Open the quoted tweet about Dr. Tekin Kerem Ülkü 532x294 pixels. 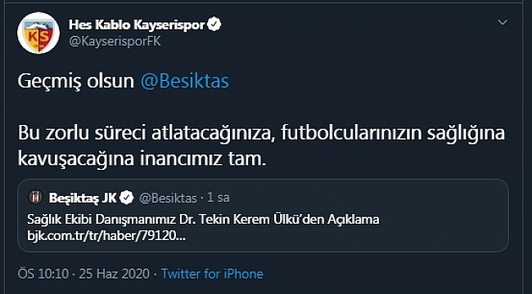(x=203, y=220)
